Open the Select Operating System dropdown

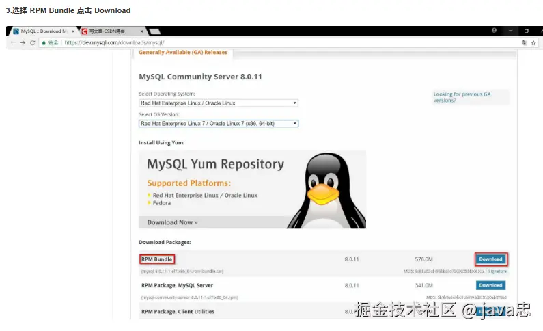pos(219,103)
